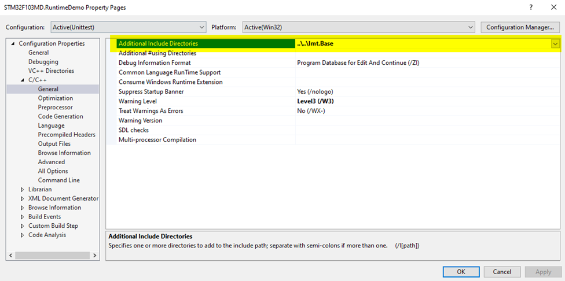
Task: Select the Warning Version property
Action: [206, 120]
